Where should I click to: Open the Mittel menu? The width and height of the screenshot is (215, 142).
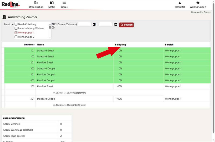51,5
